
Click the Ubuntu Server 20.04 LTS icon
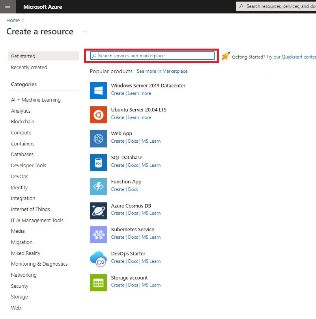pyautogui.click(x=98, y=115)
